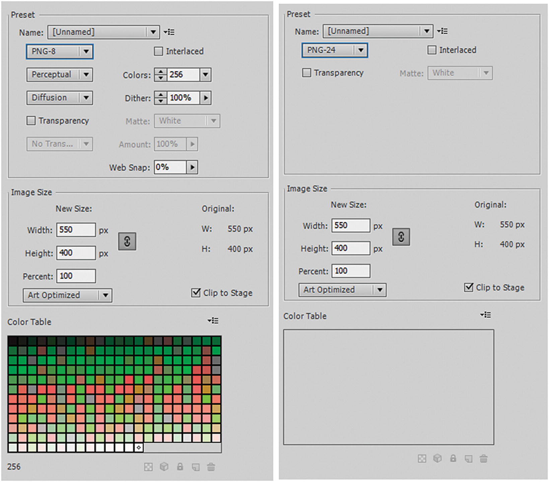Uncheck Clip to Stage in the PNG-8 panel
549x482 pixels.
pos(196,293)
